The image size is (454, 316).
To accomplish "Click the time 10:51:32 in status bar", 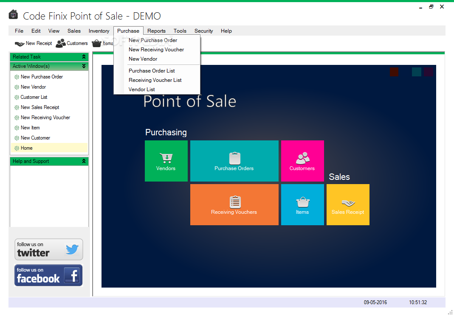I will click(x=418, y=302).
